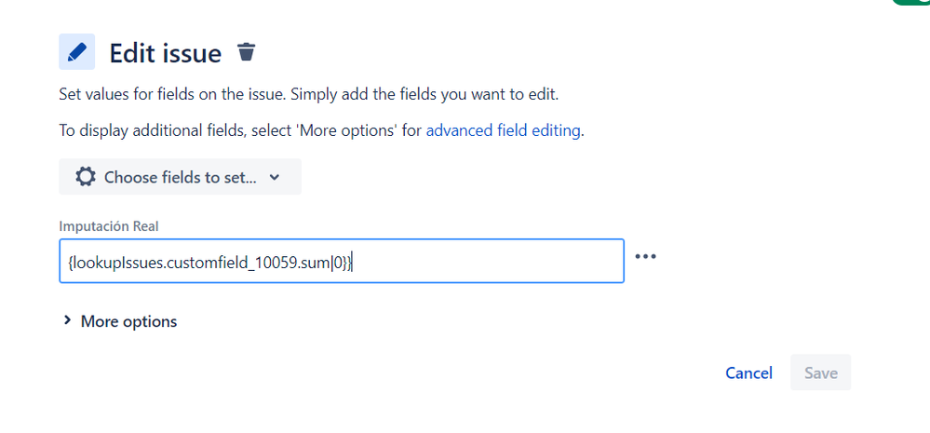Save the Edit issue action
Viewport: 930px width, 433px height.
[821, 372]
